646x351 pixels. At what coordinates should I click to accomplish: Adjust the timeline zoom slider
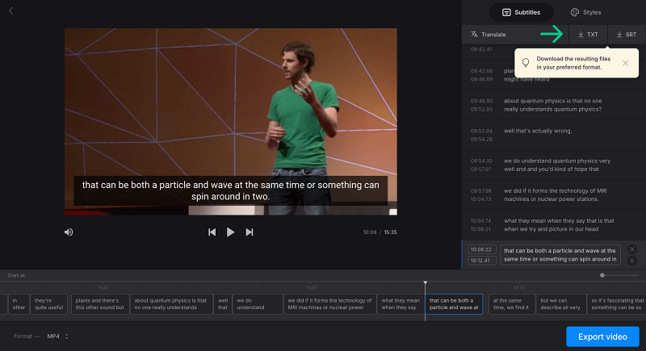[602, 275]
